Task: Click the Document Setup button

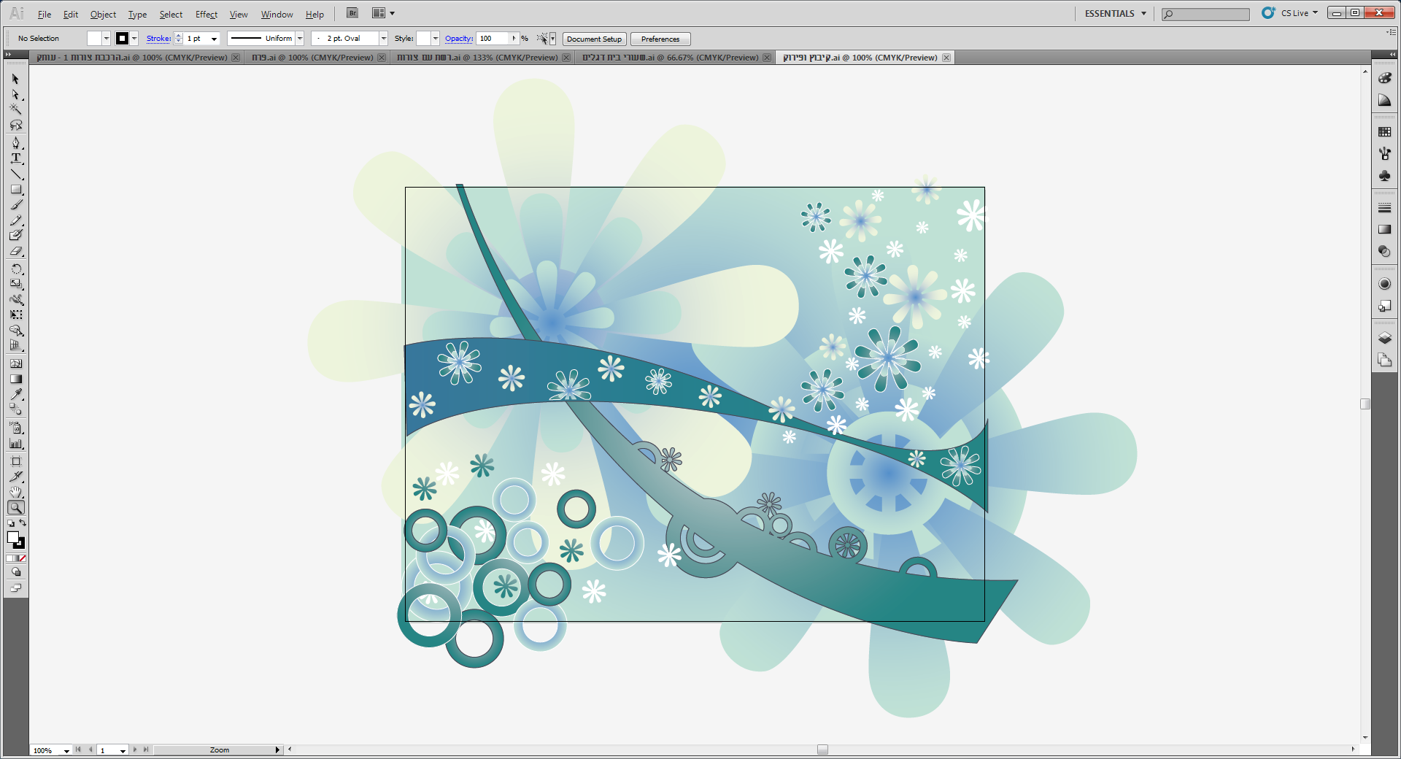Action: coord(594,39)
